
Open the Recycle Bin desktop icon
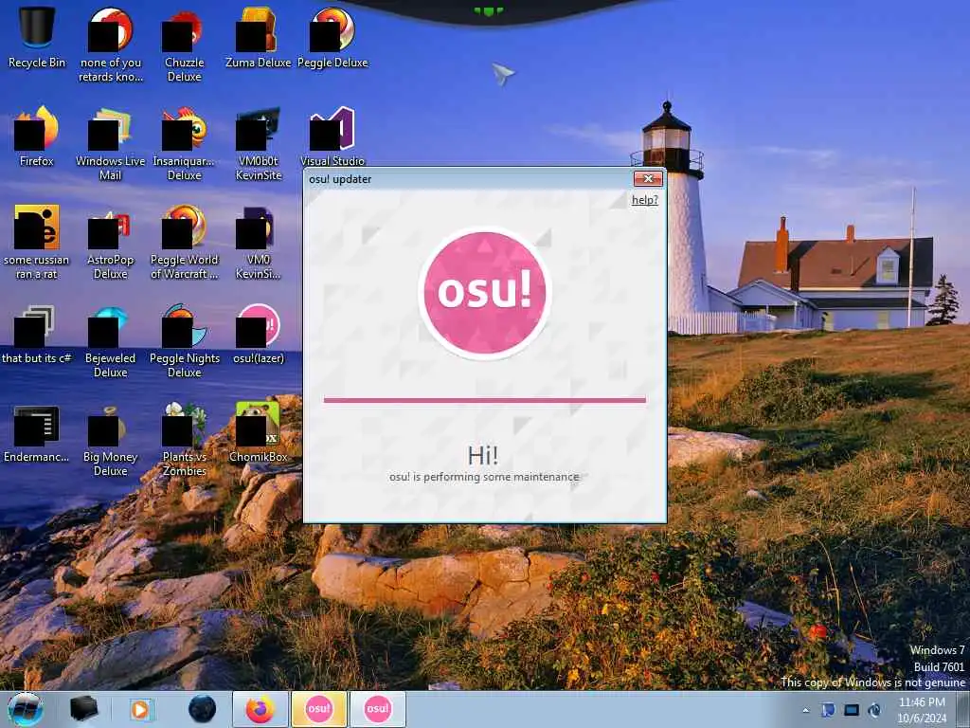[x=37, y=37]
